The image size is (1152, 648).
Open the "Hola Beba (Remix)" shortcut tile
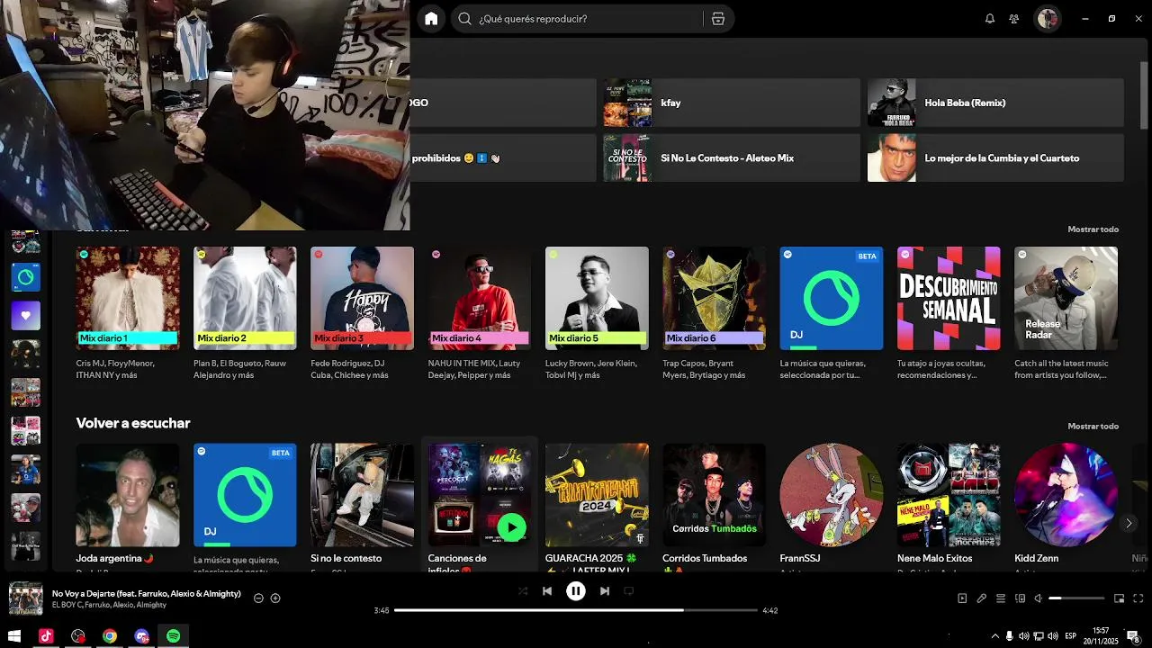[995, 103]
